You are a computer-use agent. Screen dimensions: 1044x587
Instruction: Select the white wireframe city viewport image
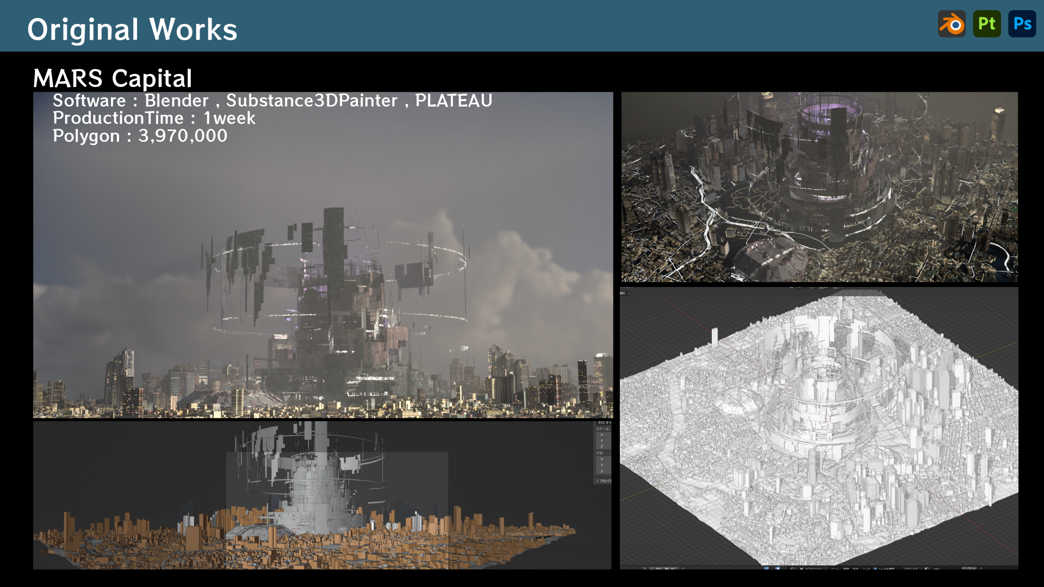[x=819, y=428]
